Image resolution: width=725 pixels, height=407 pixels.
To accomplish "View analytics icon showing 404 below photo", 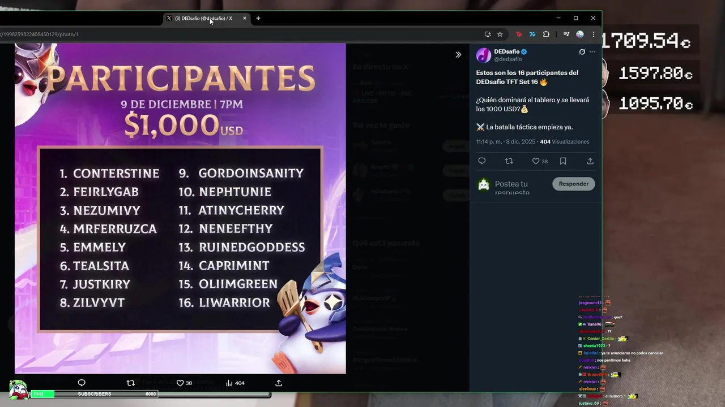I will coord(235,383).
